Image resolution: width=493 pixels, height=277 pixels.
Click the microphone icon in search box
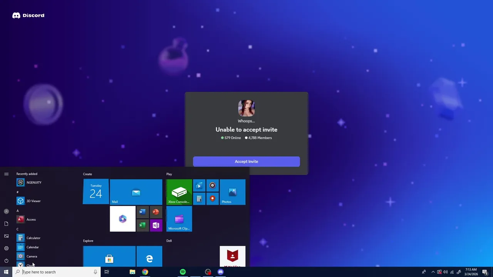pos(95,272)
